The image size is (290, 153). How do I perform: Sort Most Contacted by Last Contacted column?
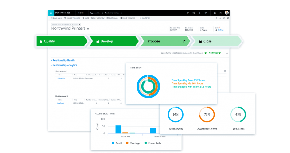click(91, 75)
